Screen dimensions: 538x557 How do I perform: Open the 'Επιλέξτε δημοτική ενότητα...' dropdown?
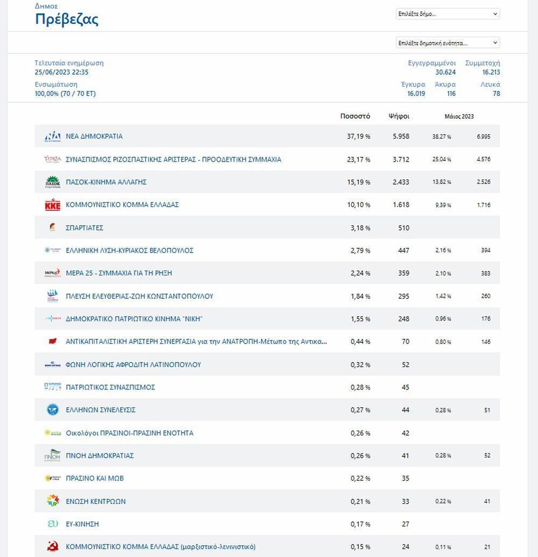pyautogui.click(x=448, y=43)
